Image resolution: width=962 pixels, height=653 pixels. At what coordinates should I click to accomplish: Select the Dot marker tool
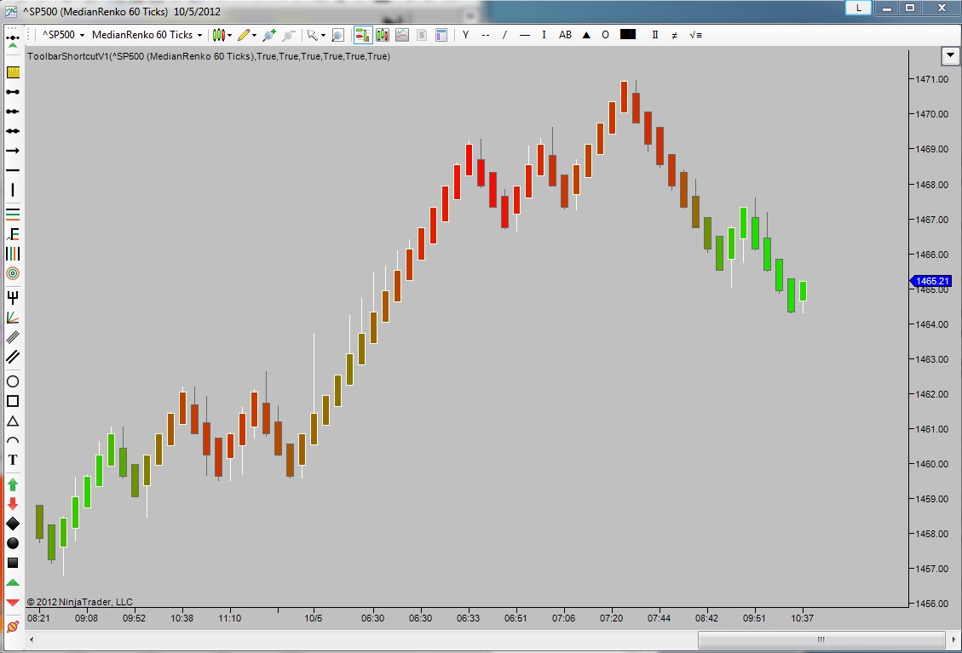tap(13, 543)
